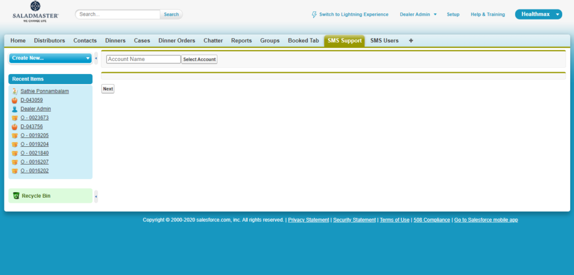Click the lightning bolt icon beside Switch to Lightning
The image size is (574, 275).
(x=314, y=15)
